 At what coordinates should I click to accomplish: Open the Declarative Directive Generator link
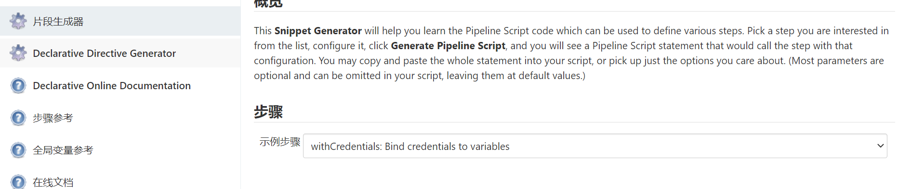(104, 53)
